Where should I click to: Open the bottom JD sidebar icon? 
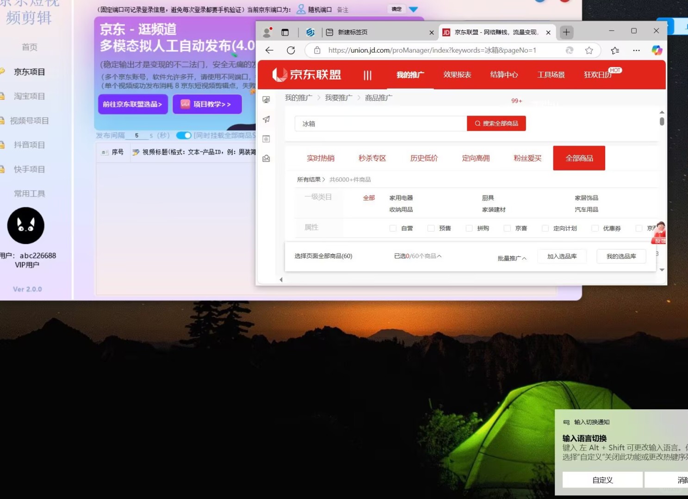pos(266,158)
